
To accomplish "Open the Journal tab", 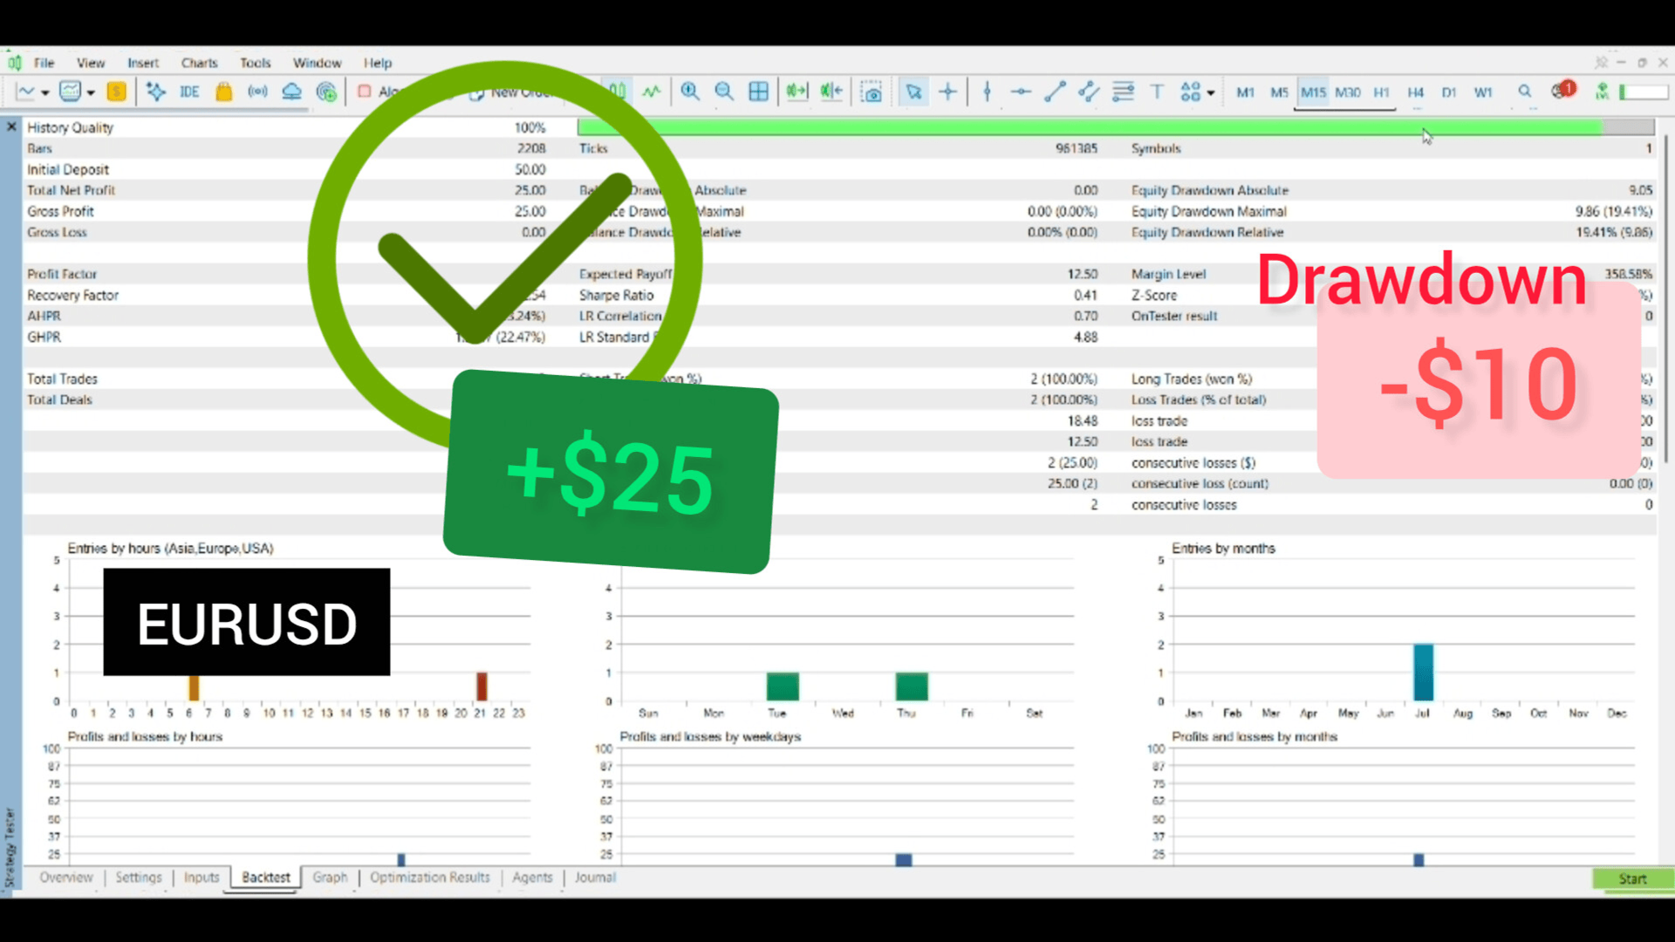I will tap(595, 877).
